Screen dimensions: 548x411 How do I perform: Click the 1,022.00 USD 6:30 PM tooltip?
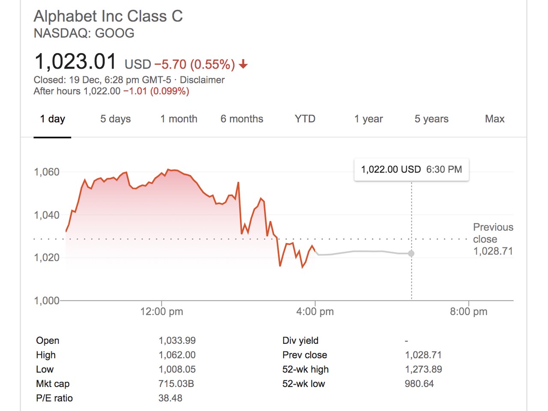tap(411, 170)
